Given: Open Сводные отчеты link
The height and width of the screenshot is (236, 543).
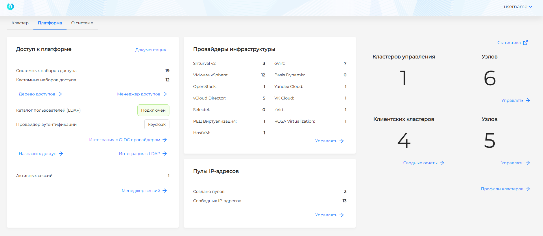Looking at the screenshot, I should 420,163.
